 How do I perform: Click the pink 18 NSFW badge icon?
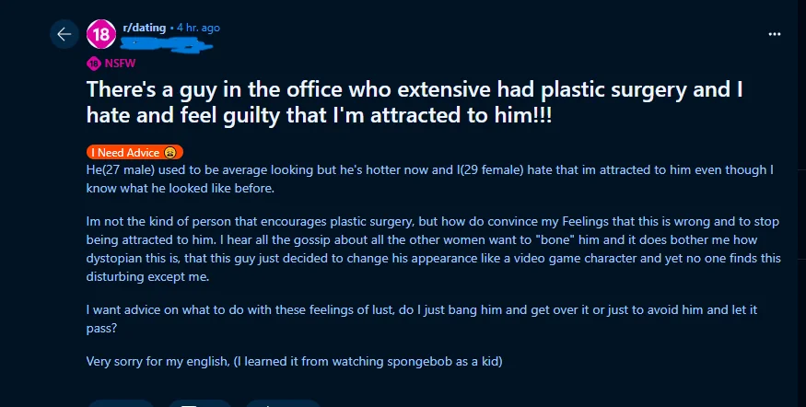tap(94, 64)
